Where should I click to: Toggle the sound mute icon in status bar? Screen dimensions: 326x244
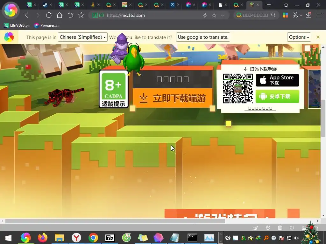pos(292,227)
